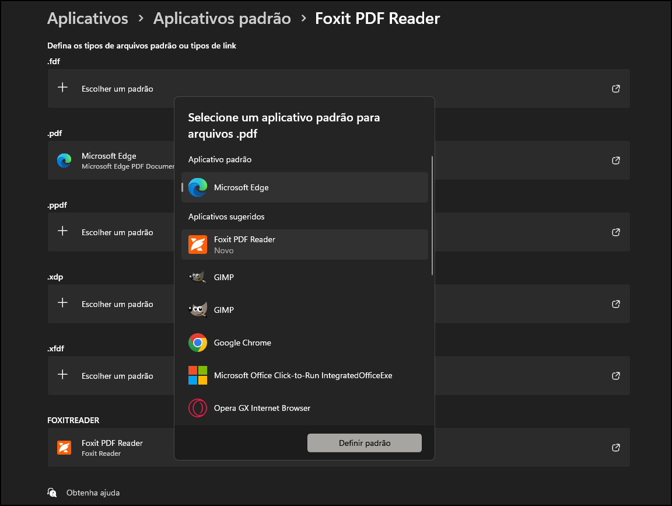This screenshot has height=506, width=672.
Task: Open external link icon for .fdf row
Action: (615, 89)
